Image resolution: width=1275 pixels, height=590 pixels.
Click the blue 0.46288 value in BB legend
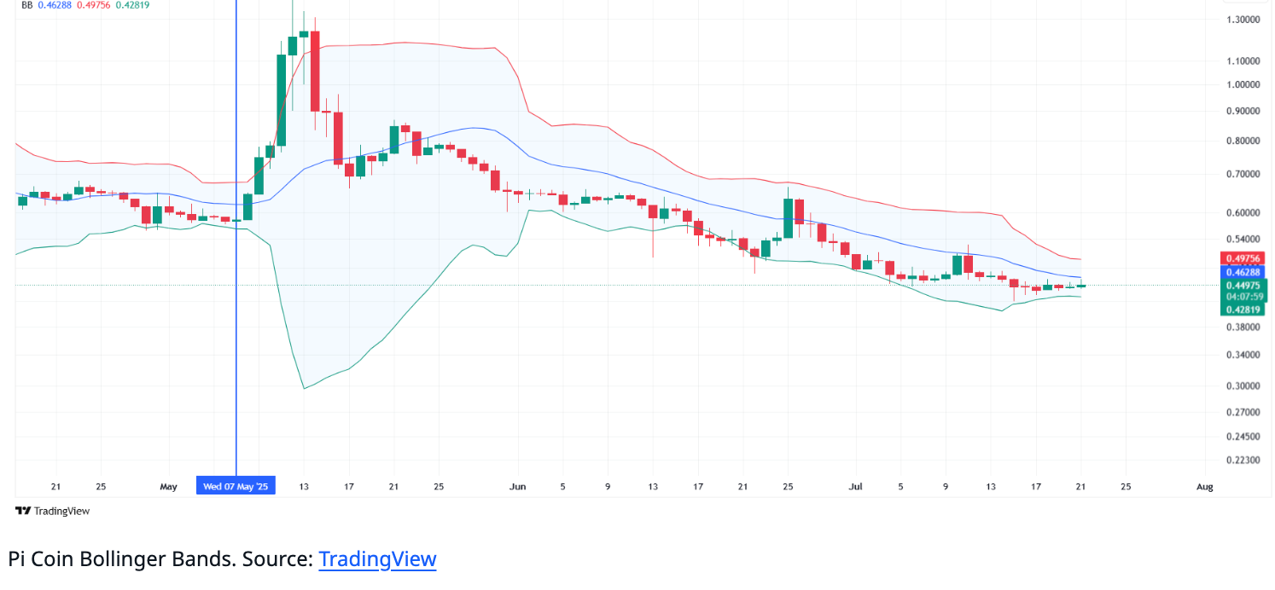click(55, 5)
